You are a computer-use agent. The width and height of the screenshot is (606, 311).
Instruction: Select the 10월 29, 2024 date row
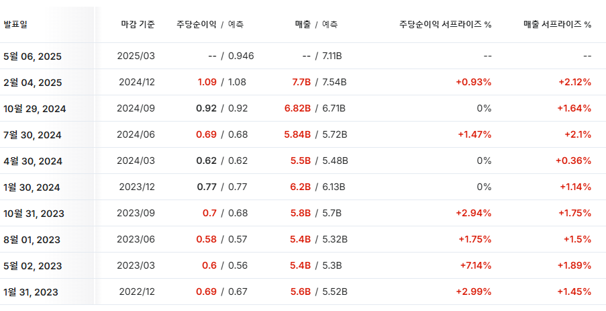tap(35, 109)
